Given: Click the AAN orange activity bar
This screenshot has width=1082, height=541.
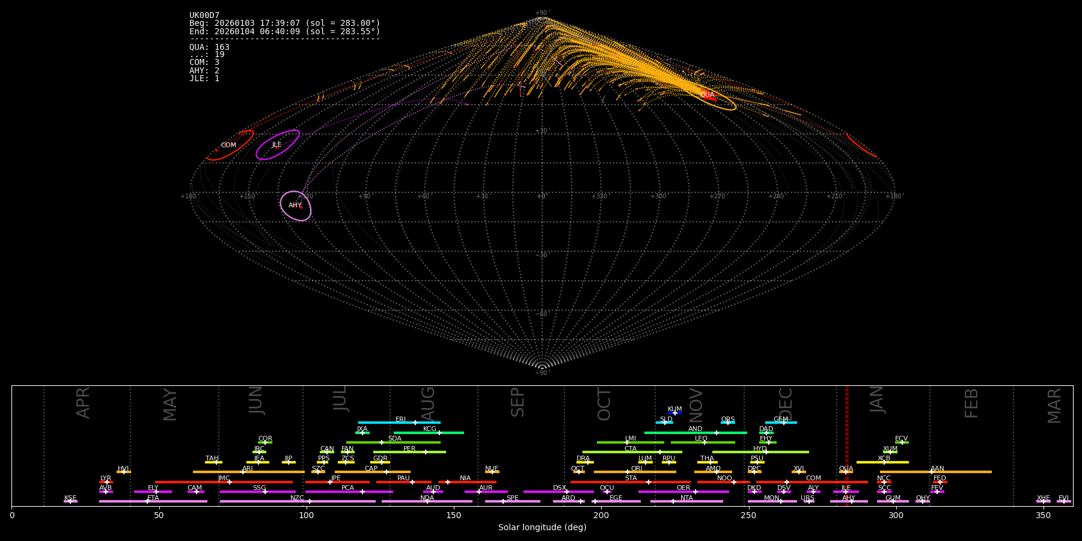Looking at the screenshot, I should click(x=936, y=472).
